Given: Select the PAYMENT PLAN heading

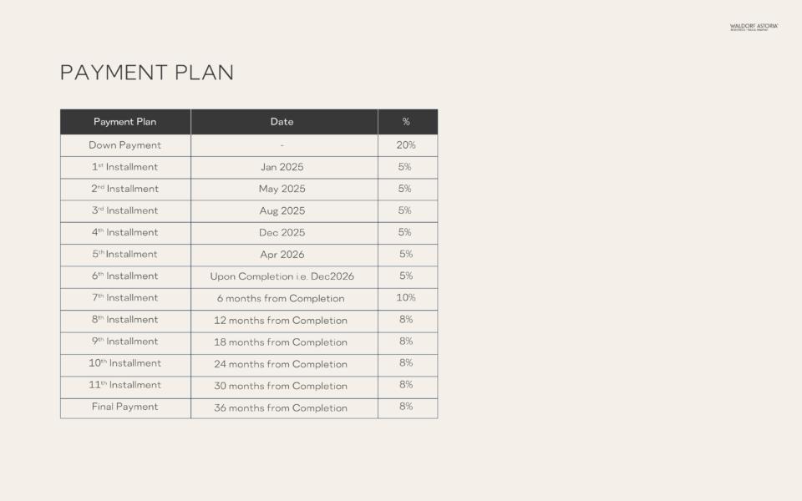Looking at the screenshot, I should [x=147, y=73].
